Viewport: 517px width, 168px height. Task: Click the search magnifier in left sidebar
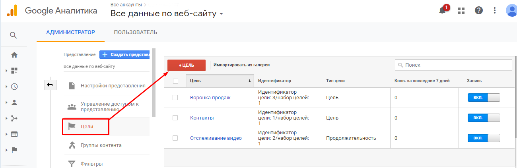point(13,35)
